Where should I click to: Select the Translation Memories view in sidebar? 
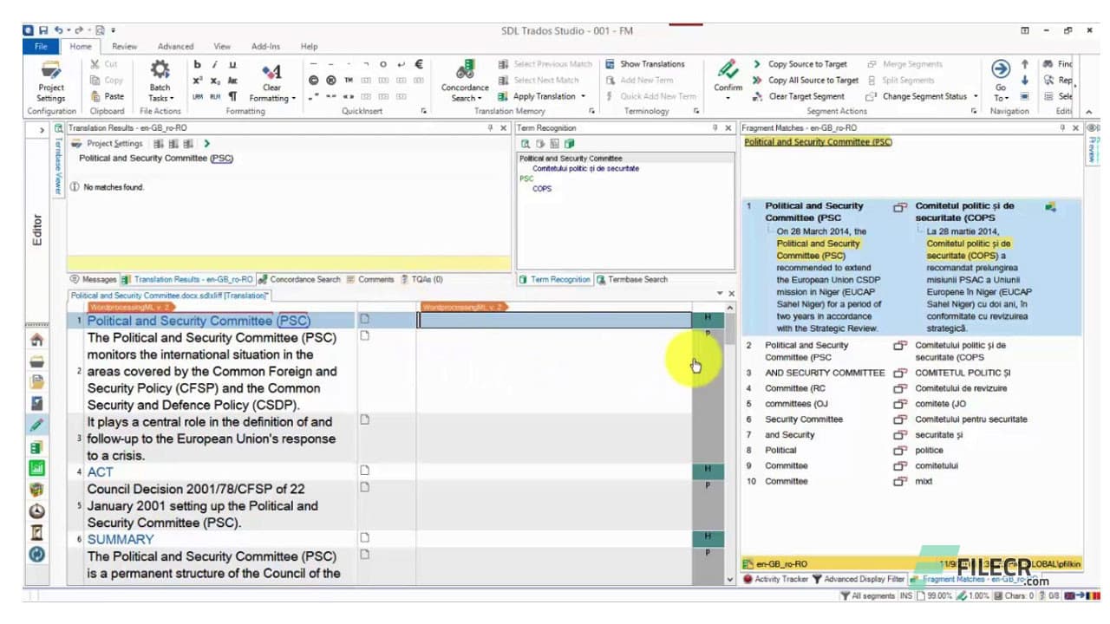click(x=36, y=446)
